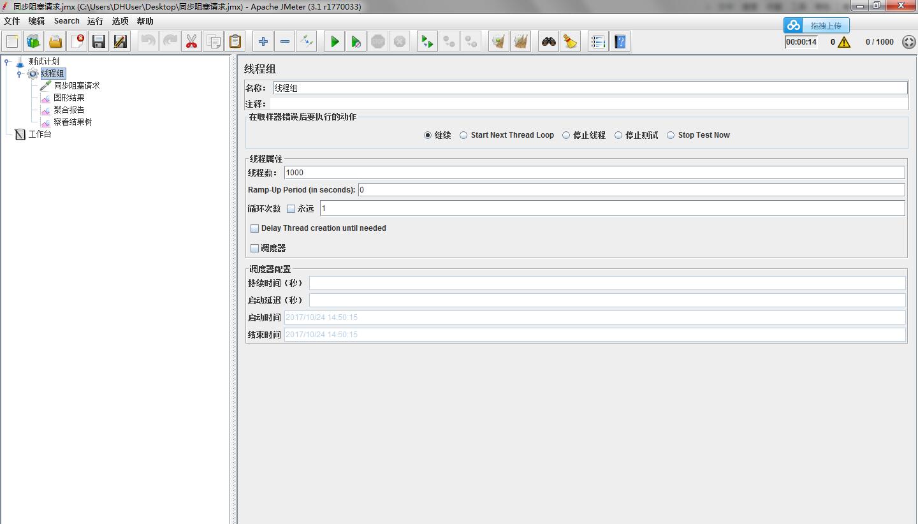Click Remote Start All icon

(428, 41)
